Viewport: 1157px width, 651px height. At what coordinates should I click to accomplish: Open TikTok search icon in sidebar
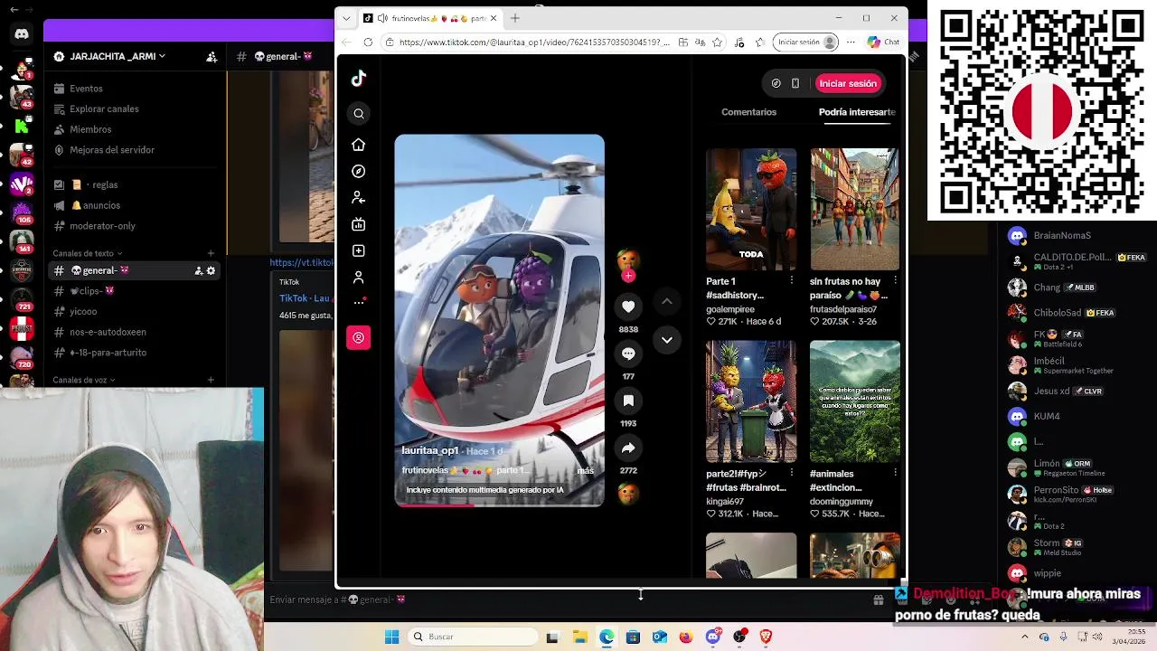point(359,114)
